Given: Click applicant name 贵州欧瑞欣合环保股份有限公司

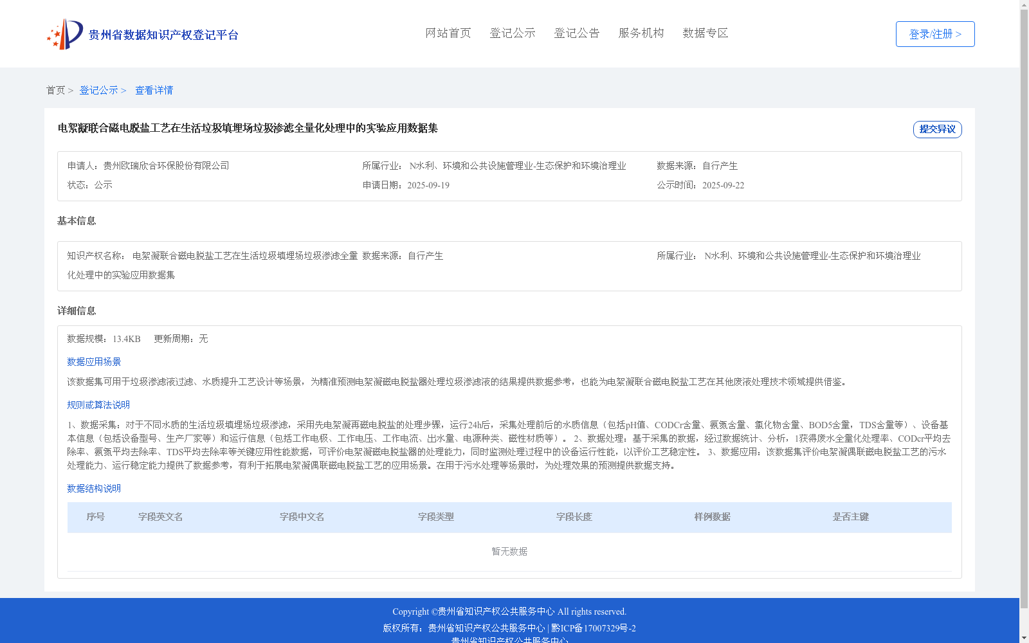Looking at the screenshot, I should pos(166,166).
